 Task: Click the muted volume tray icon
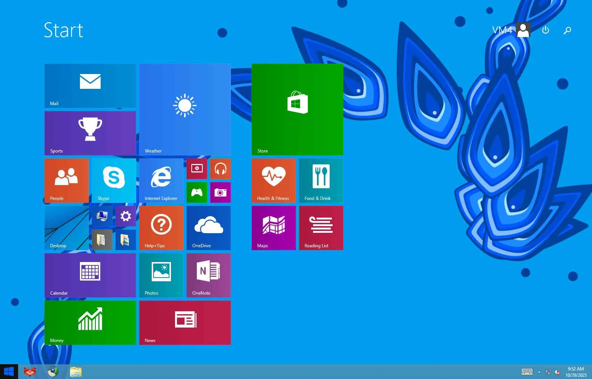click(557, 372)
